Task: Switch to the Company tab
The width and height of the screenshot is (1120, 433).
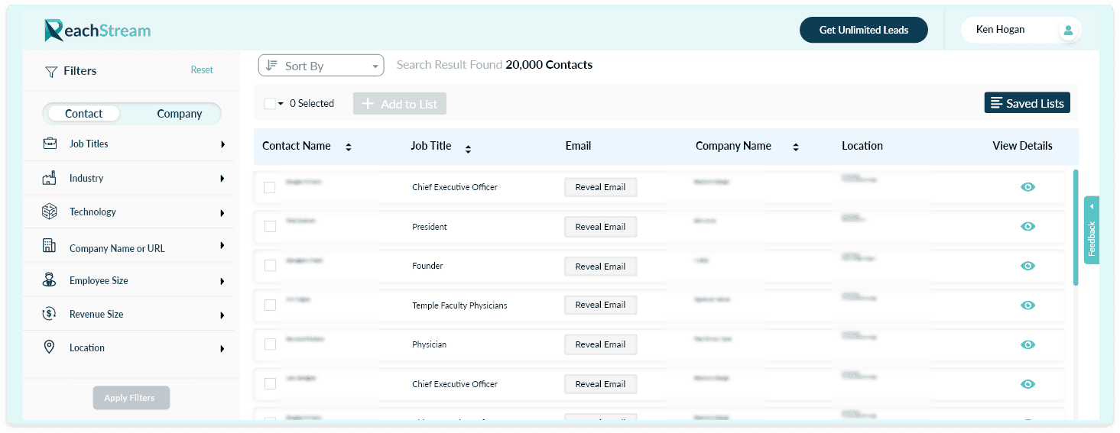Action: (180, 114)
